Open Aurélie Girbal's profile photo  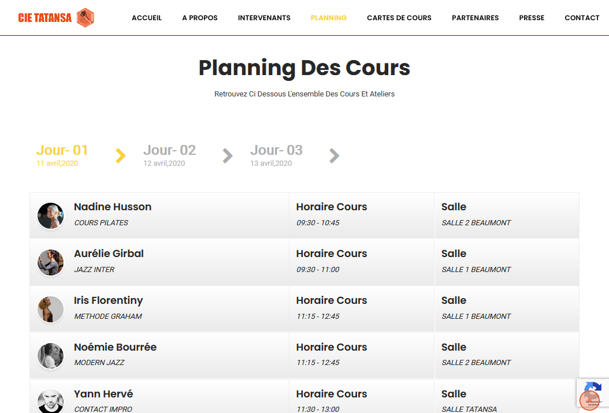coord(50,262)
